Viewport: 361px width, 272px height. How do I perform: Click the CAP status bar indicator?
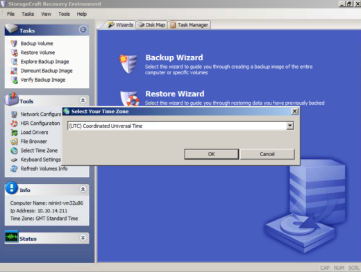[325, 268]
